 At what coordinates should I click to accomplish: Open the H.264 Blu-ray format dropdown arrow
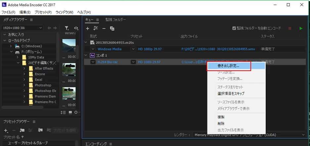(x=93, y=62)
